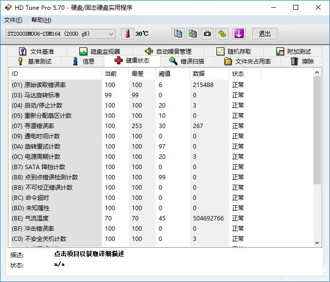Click the HD Tune Pro title bar icon
Image resolution: width=330 pixels, height=282 pixels.
point(8,7)
